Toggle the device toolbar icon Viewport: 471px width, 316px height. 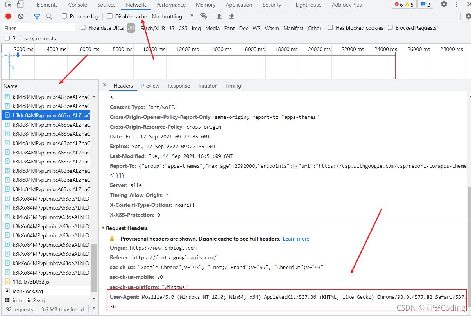coord(20,5)
